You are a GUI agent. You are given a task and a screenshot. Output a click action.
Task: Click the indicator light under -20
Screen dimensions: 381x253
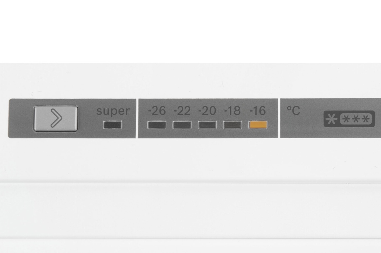207,125
